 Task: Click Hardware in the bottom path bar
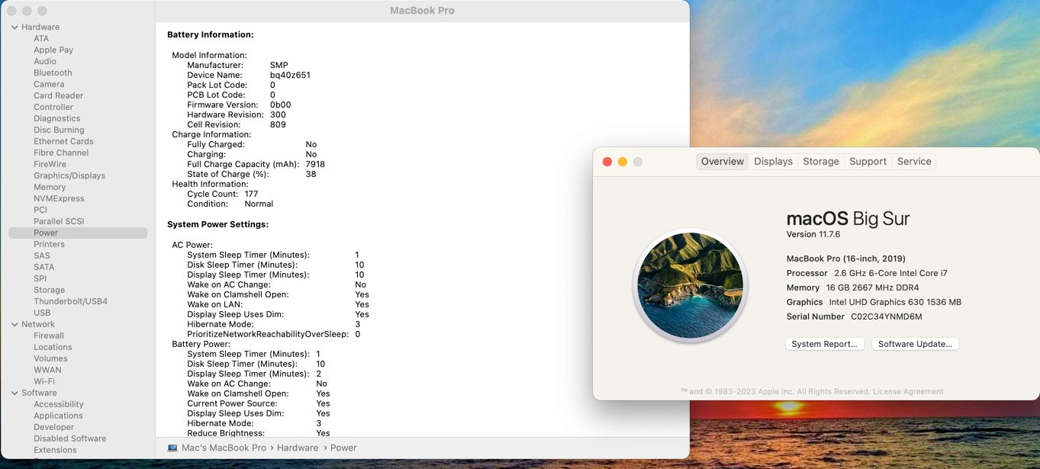tap(298, 448)
